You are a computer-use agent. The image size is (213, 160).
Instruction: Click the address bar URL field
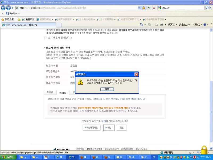tap(77, 8)
